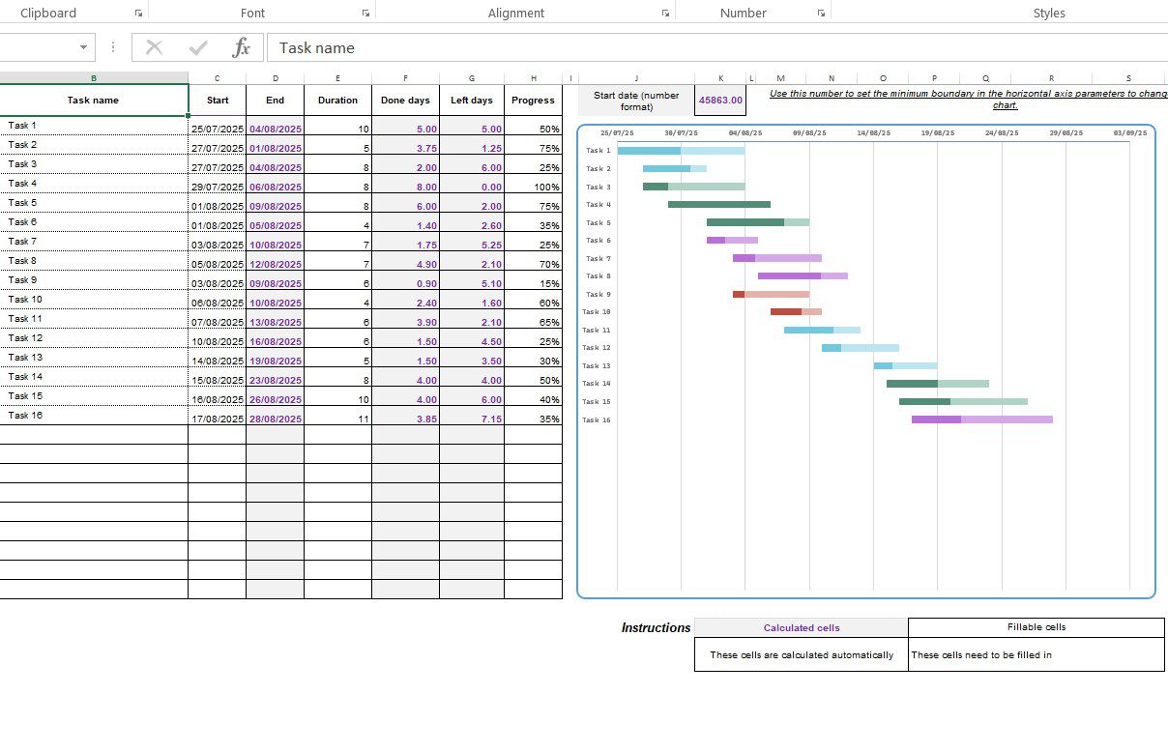Open the Number format dialog launcher
This screenshot has height=752, width=1168.
[820, 13]
